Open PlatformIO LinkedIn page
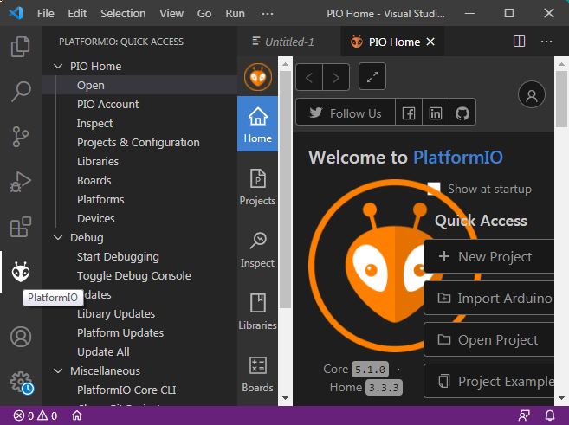569x425 pixels. 436,112
